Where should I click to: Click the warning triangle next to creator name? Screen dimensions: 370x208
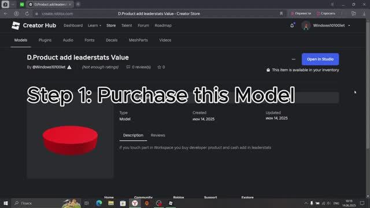[69, 67]
